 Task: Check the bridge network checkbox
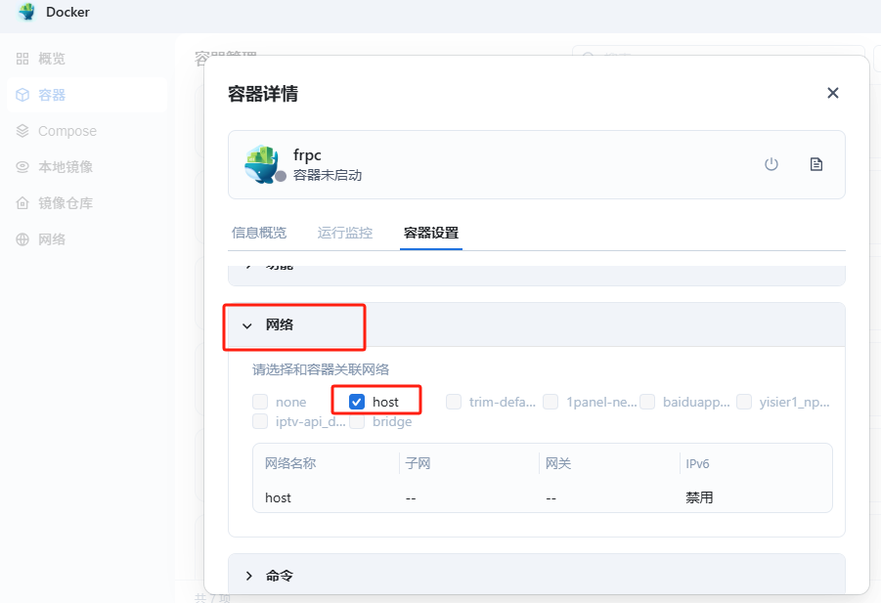tap(357, 421)
